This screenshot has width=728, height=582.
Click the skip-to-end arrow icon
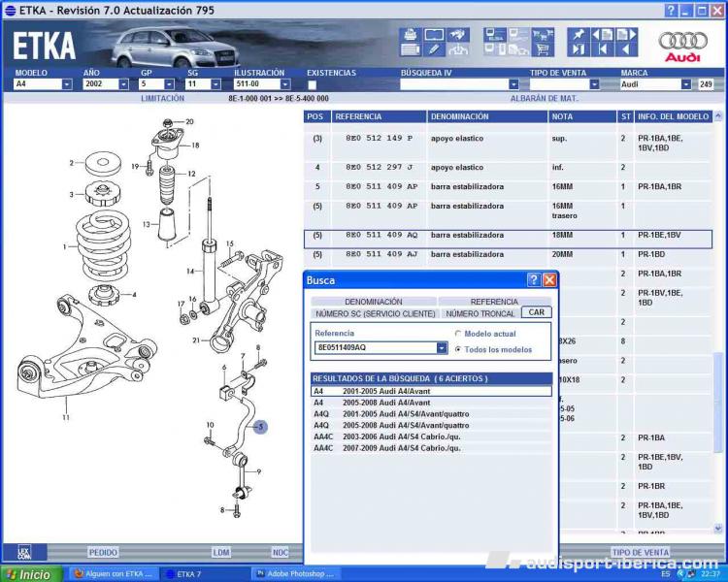coord(579,49)
